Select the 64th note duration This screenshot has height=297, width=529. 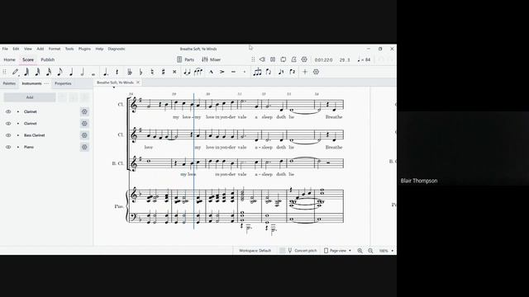click(x=26, y=72)
